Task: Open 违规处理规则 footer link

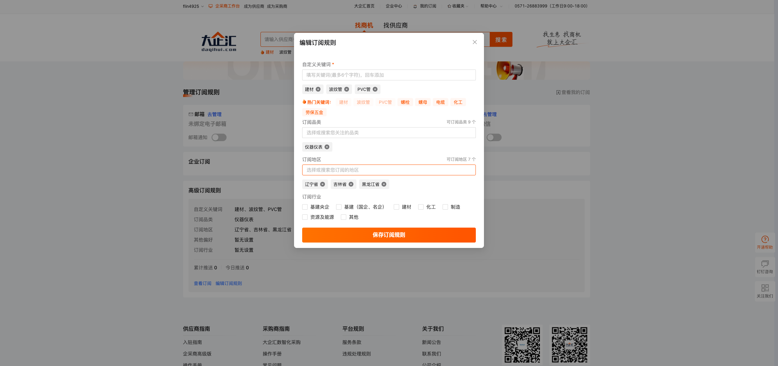Action: click(x=356, y=354)
